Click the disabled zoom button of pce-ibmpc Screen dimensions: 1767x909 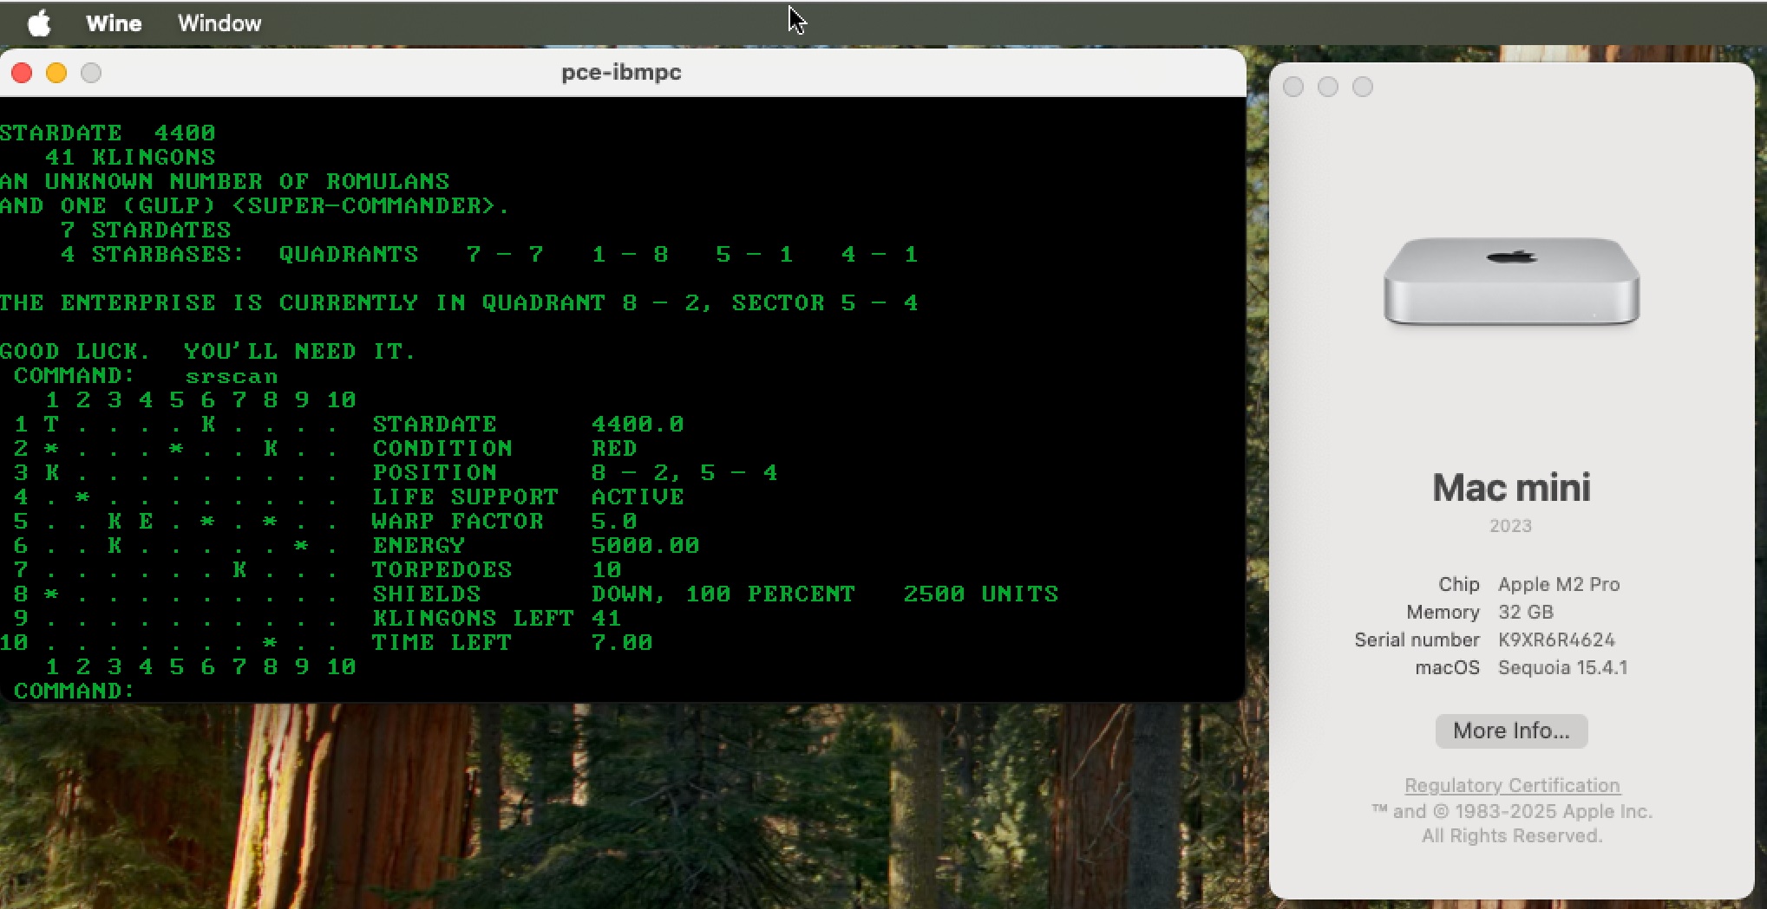(x=91, y=73)
